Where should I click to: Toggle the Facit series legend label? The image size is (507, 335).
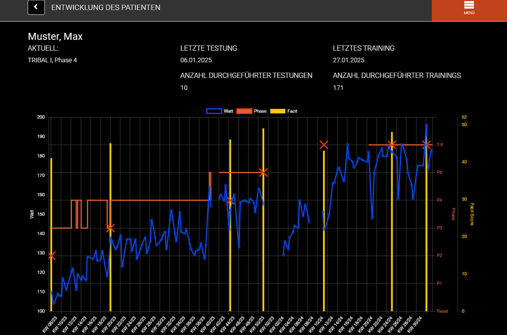coord(292,111)
